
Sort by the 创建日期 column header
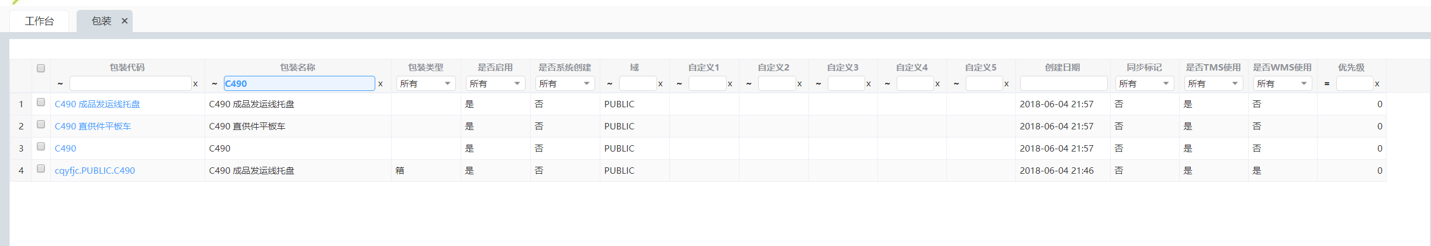click(1062, 68)
